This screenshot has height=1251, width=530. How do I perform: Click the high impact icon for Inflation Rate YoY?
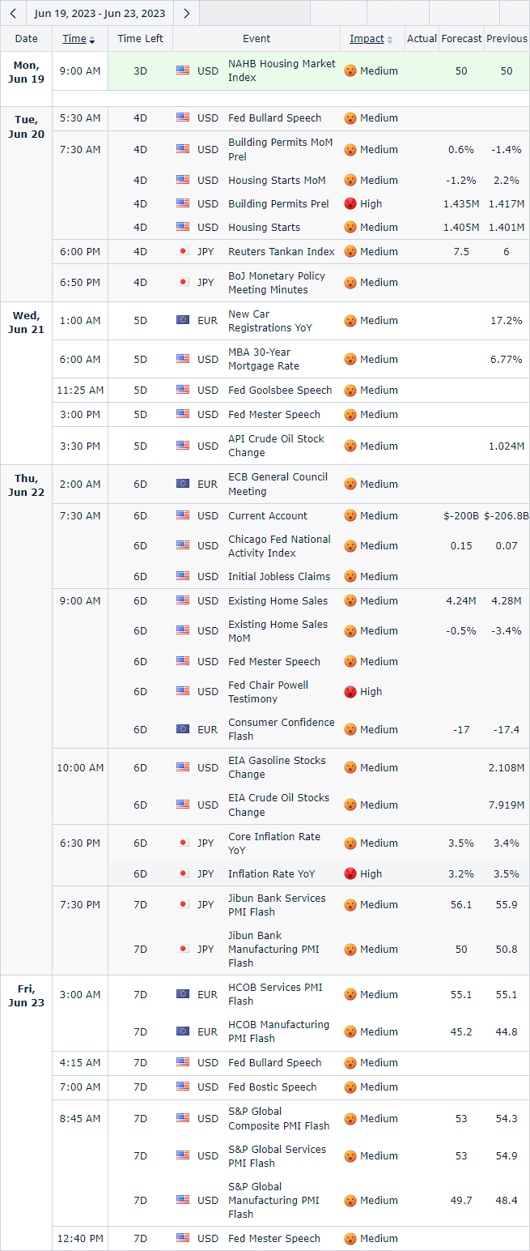350,874
